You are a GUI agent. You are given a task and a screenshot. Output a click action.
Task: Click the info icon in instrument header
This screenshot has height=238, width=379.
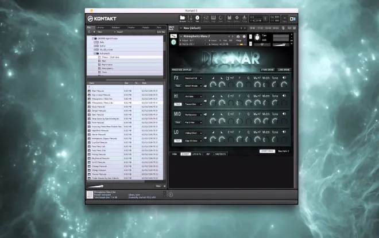pos(244,37)
